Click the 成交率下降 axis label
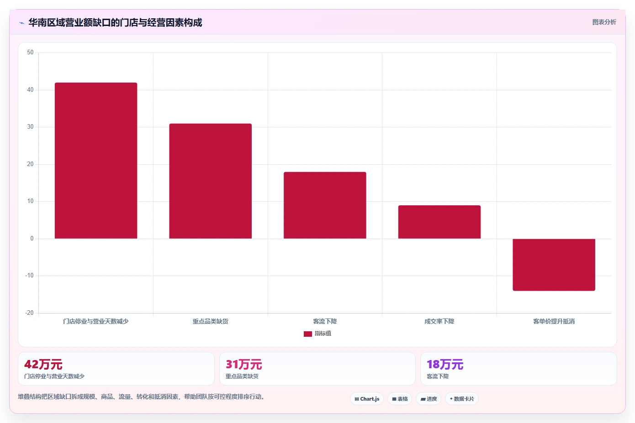The height and width of the screenshot is (423, 635). [x=439, y=321]
